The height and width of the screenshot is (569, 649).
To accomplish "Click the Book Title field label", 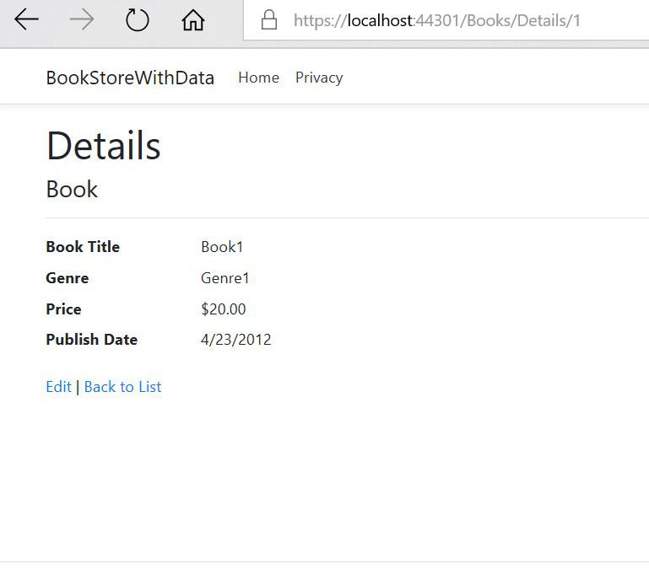I will (x=83, y=247).
